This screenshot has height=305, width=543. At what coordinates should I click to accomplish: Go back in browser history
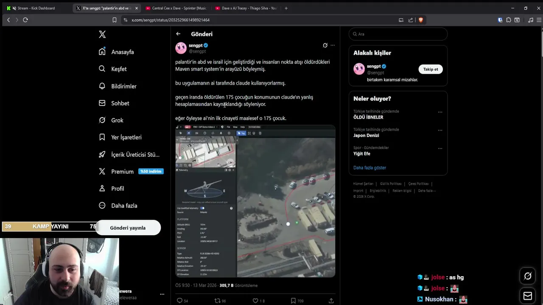8,20
